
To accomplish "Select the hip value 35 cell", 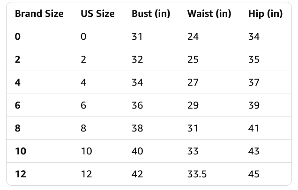I will click(x=254, y=59).
